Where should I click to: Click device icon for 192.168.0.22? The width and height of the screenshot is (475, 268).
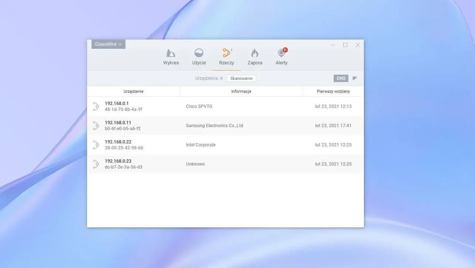pyautogui.click(x=96, y=145)
